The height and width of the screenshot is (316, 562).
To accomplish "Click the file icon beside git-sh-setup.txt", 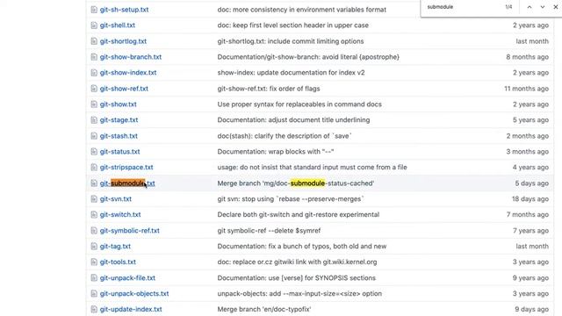I will coord(94,10).
